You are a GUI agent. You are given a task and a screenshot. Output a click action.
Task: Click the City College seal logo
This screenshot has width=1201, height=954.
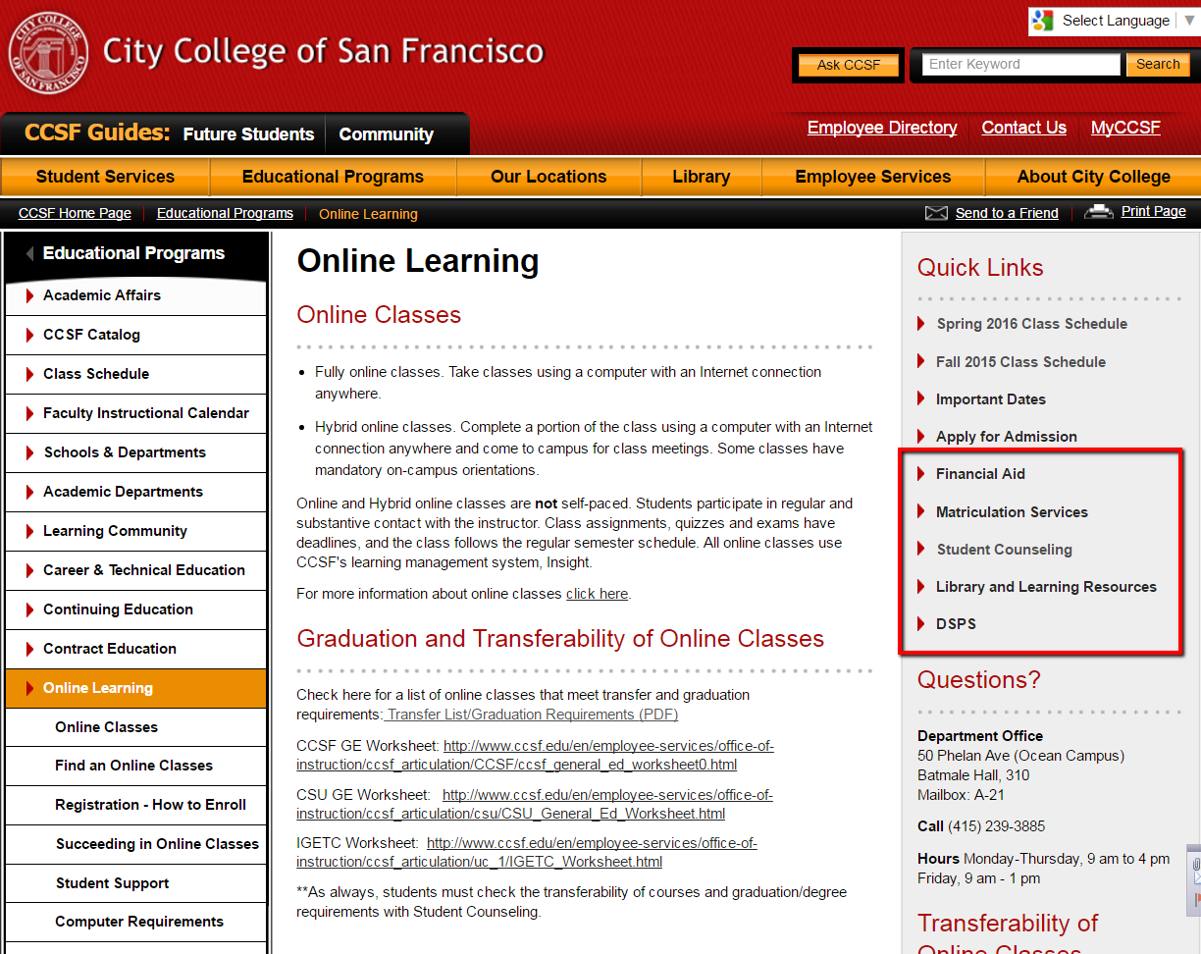tap(48, 53)
